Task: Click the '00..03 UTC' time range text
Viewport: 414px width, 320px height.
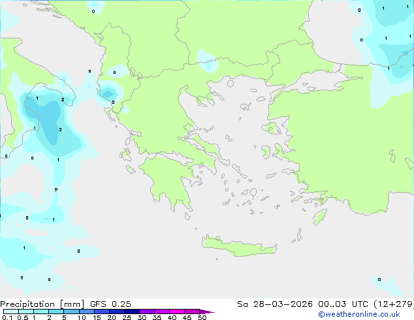Action: [x=343, y=304]
